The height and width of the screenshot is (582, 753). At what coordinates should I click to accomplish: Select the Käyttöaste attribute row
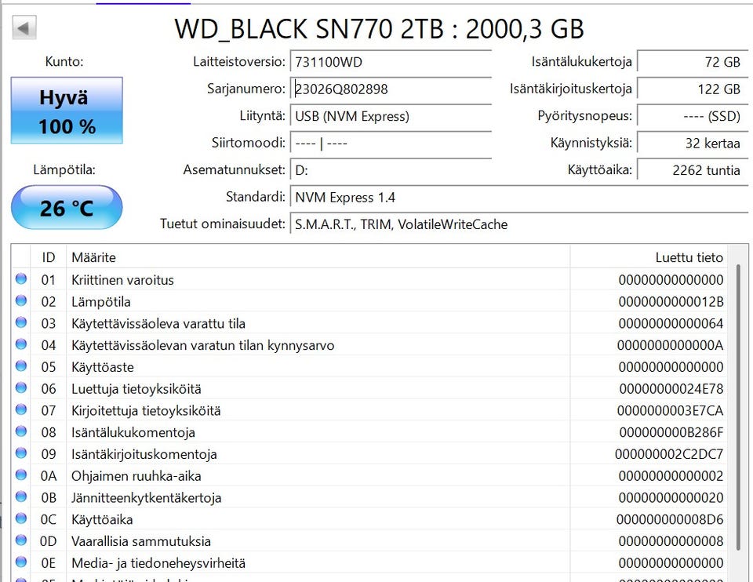click(369, 367)
